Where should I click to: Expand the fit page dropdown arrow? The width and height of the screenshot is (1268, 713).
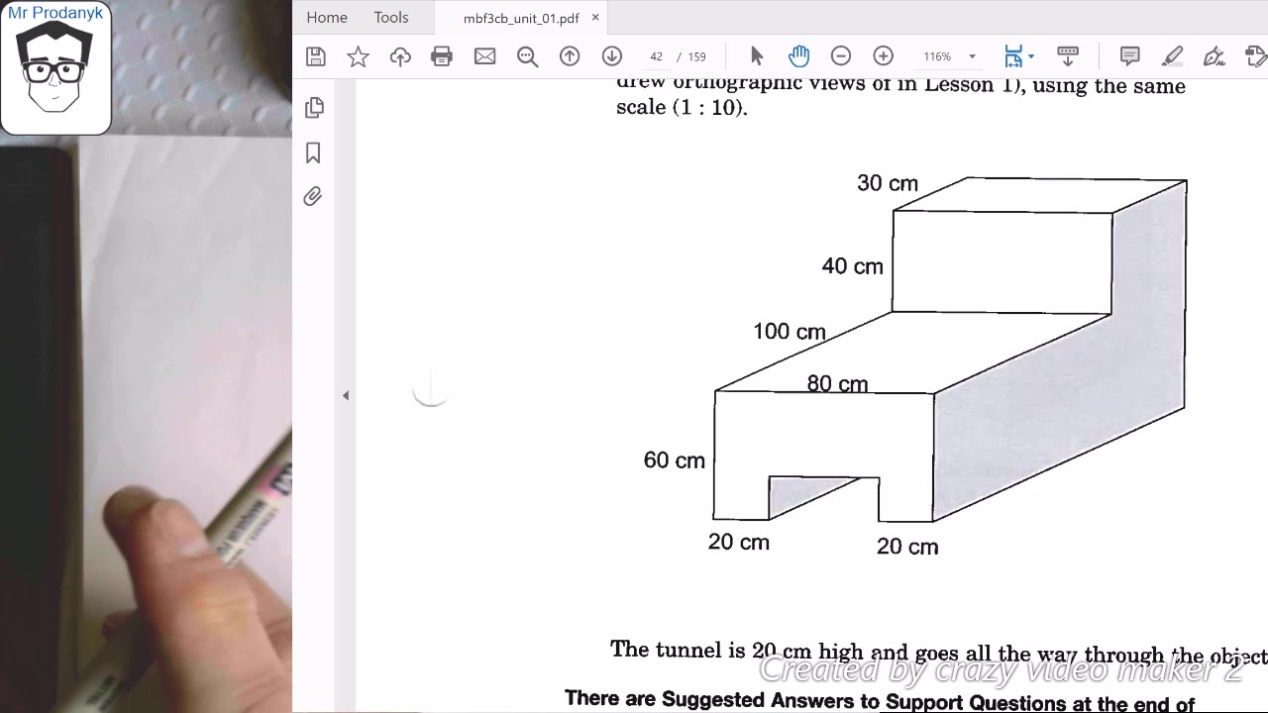(1031, 56)
